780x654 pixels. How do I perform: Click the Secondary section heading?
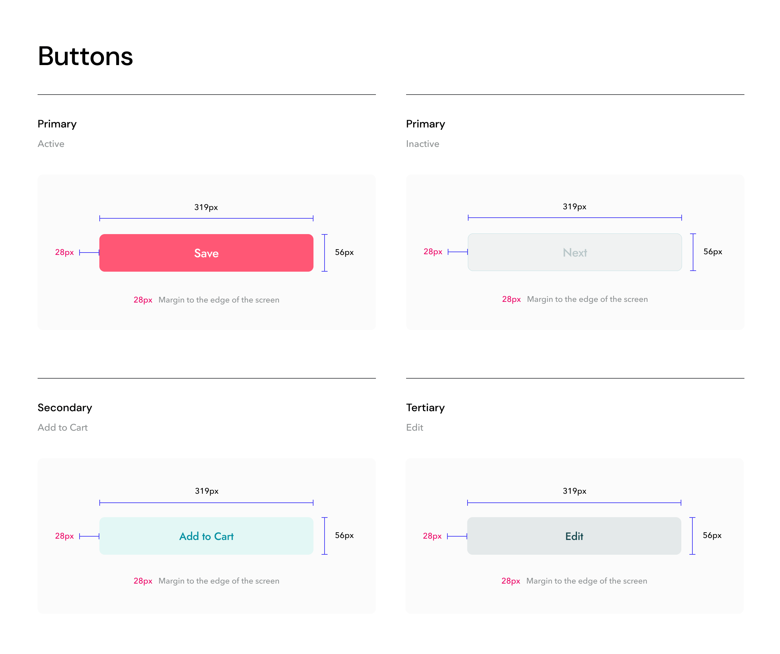65,407
